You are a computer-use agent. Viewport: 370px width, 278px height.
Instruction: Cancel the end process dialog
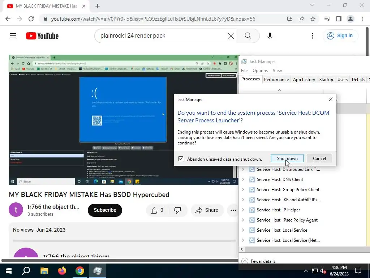coord(319,159)
